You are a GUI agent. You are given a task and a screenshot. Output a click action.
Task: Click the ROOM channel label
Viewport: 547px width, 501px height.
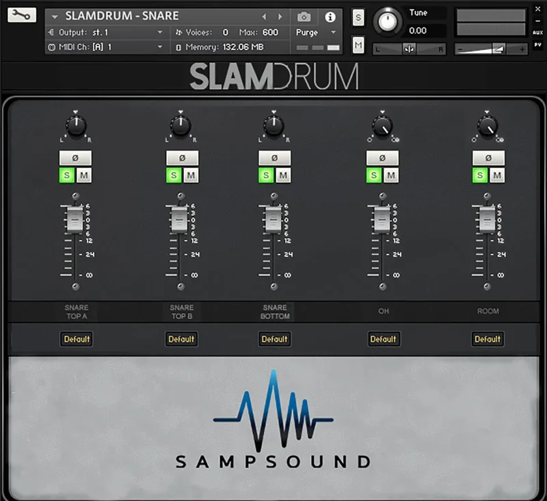click(x=488, y=311)
